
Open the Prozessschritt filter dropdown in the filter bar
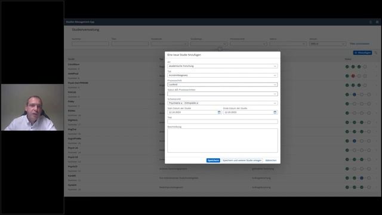click(249, 44)
